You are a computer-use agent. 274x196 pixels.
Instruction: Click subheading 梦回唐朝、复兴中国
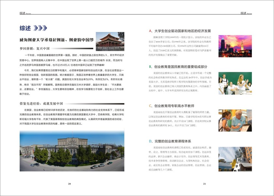tap(35, 48)
